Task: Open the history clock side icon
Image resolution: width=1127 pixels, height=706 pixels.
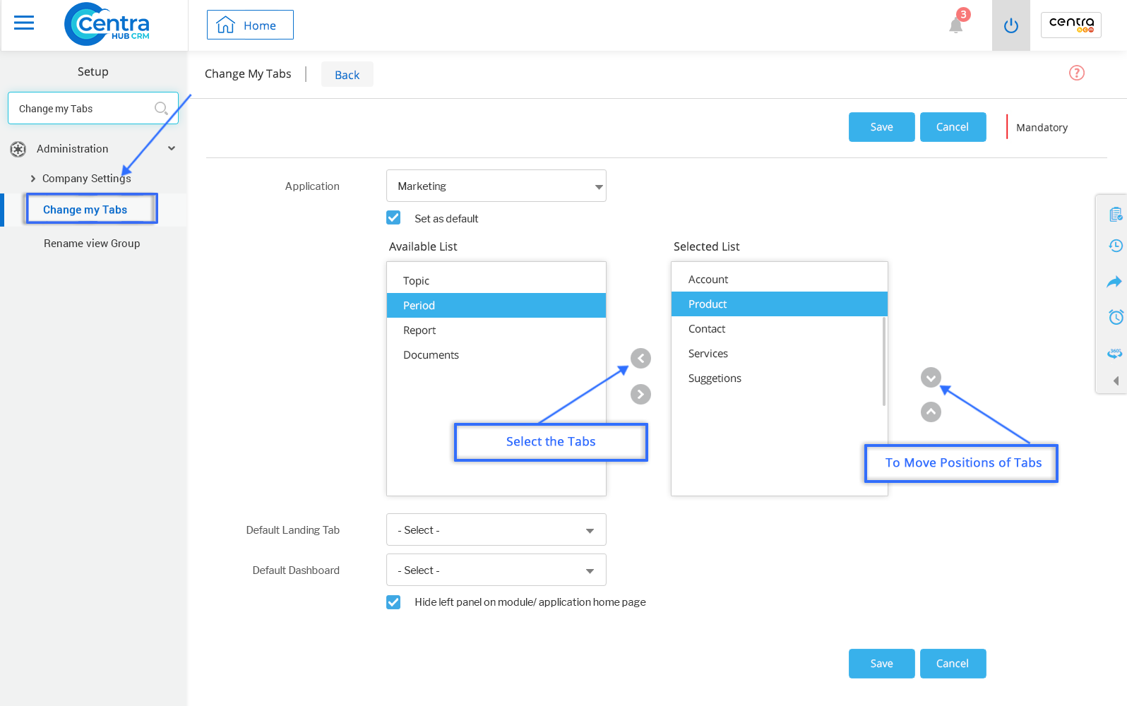Action: pos(1115,246)
